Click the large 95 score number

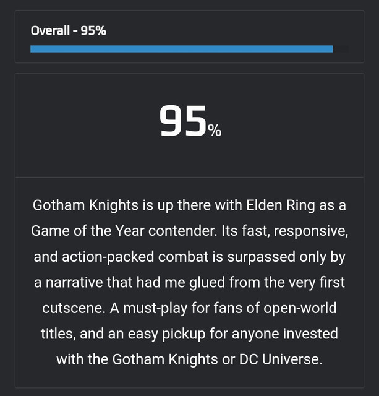click(183, 121)
